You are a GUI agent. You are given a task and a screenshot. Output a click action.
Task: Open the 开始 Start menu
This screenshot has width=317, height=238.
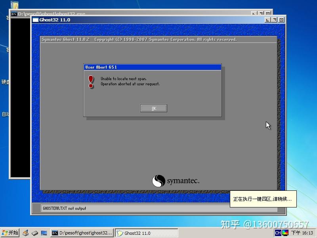point(10,233)
